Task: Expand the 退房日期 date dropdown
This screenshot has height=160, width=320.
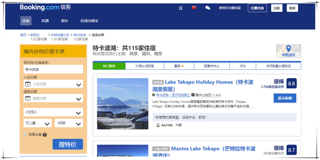Action: coord(78,99)
